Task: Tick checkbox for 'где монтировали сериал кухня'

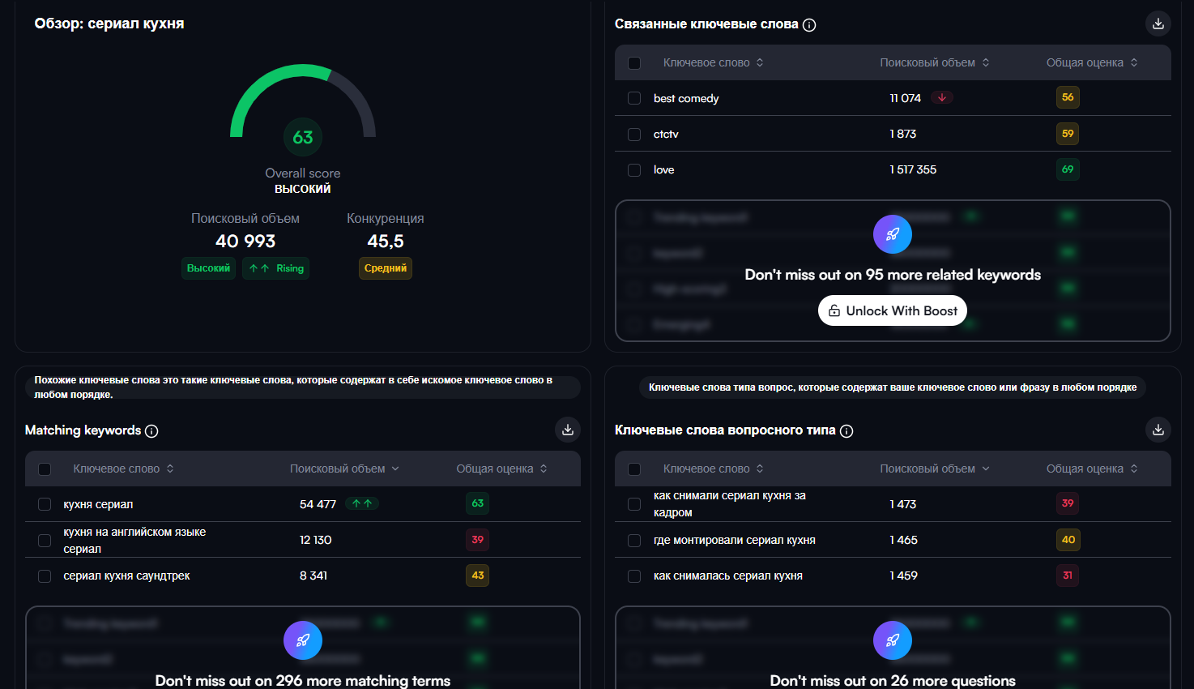Action: pos(634,540)
